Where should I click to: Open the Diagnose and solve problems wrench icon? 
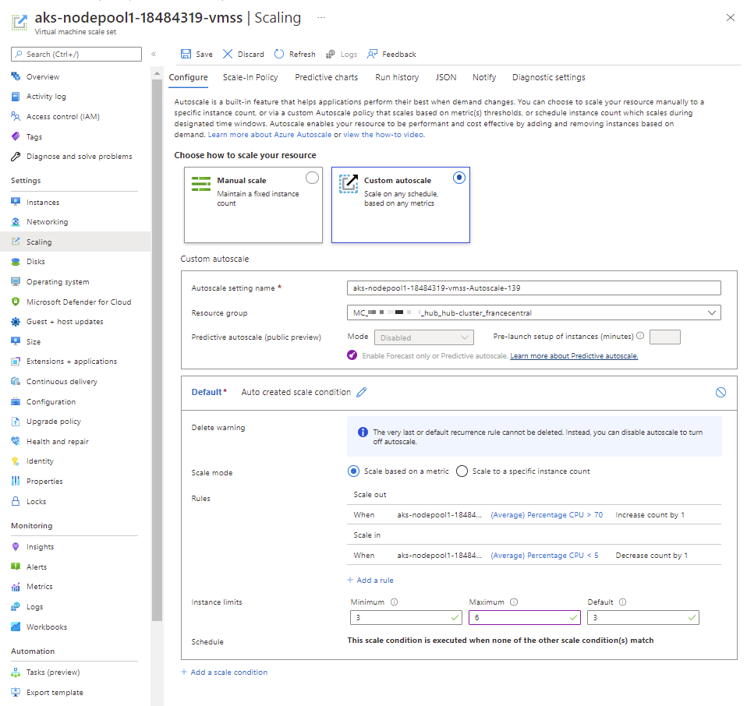[16, 156]
